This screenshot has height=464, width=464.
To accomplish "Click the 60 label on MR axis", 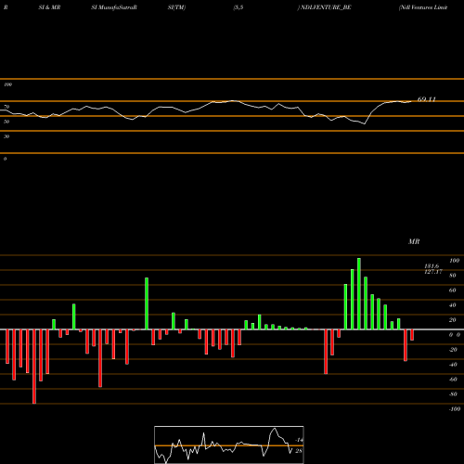I will (x=453, y=290).
